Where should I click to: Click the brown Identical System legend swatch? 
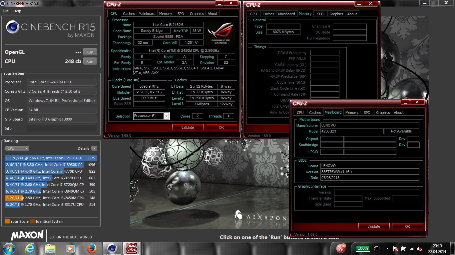click(32, 221)
